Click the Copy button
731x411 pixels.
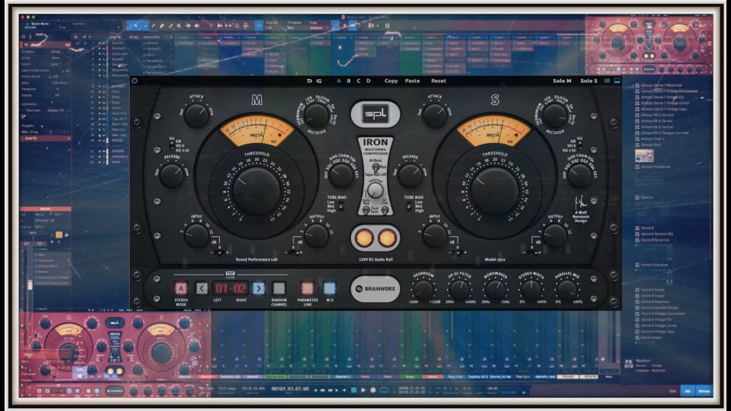(391, 80)
